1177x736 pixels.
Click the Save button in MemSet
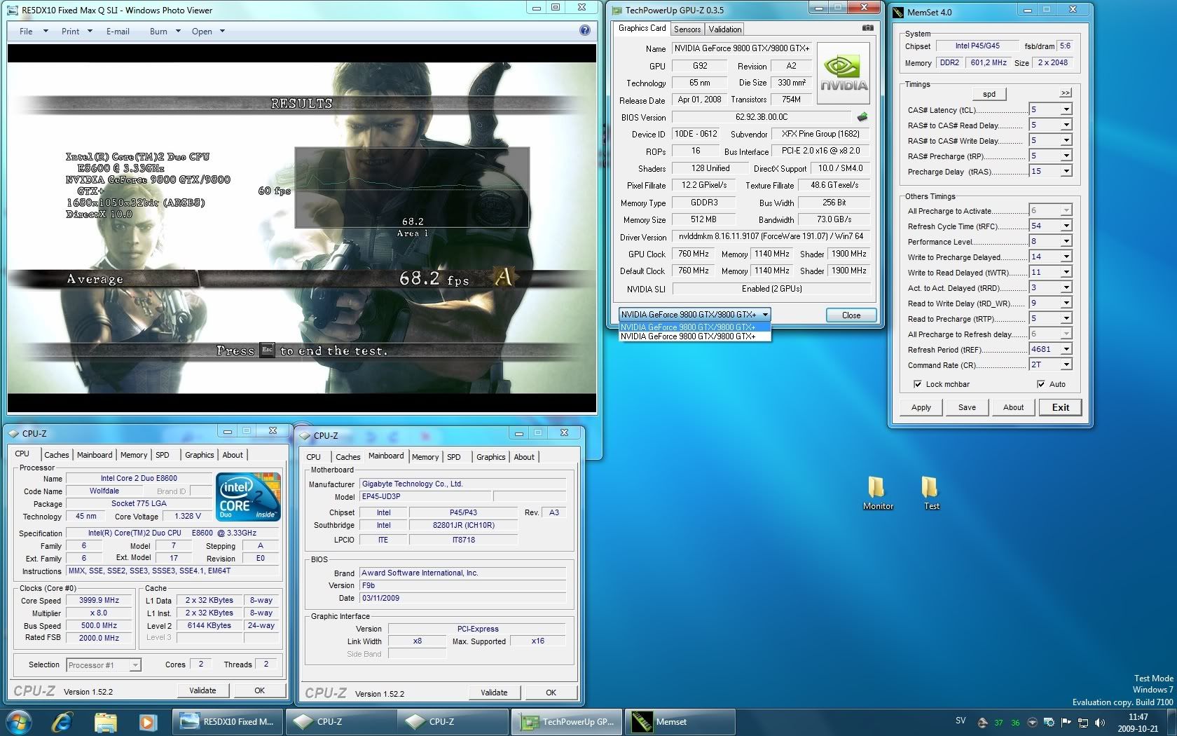(967, 407)
